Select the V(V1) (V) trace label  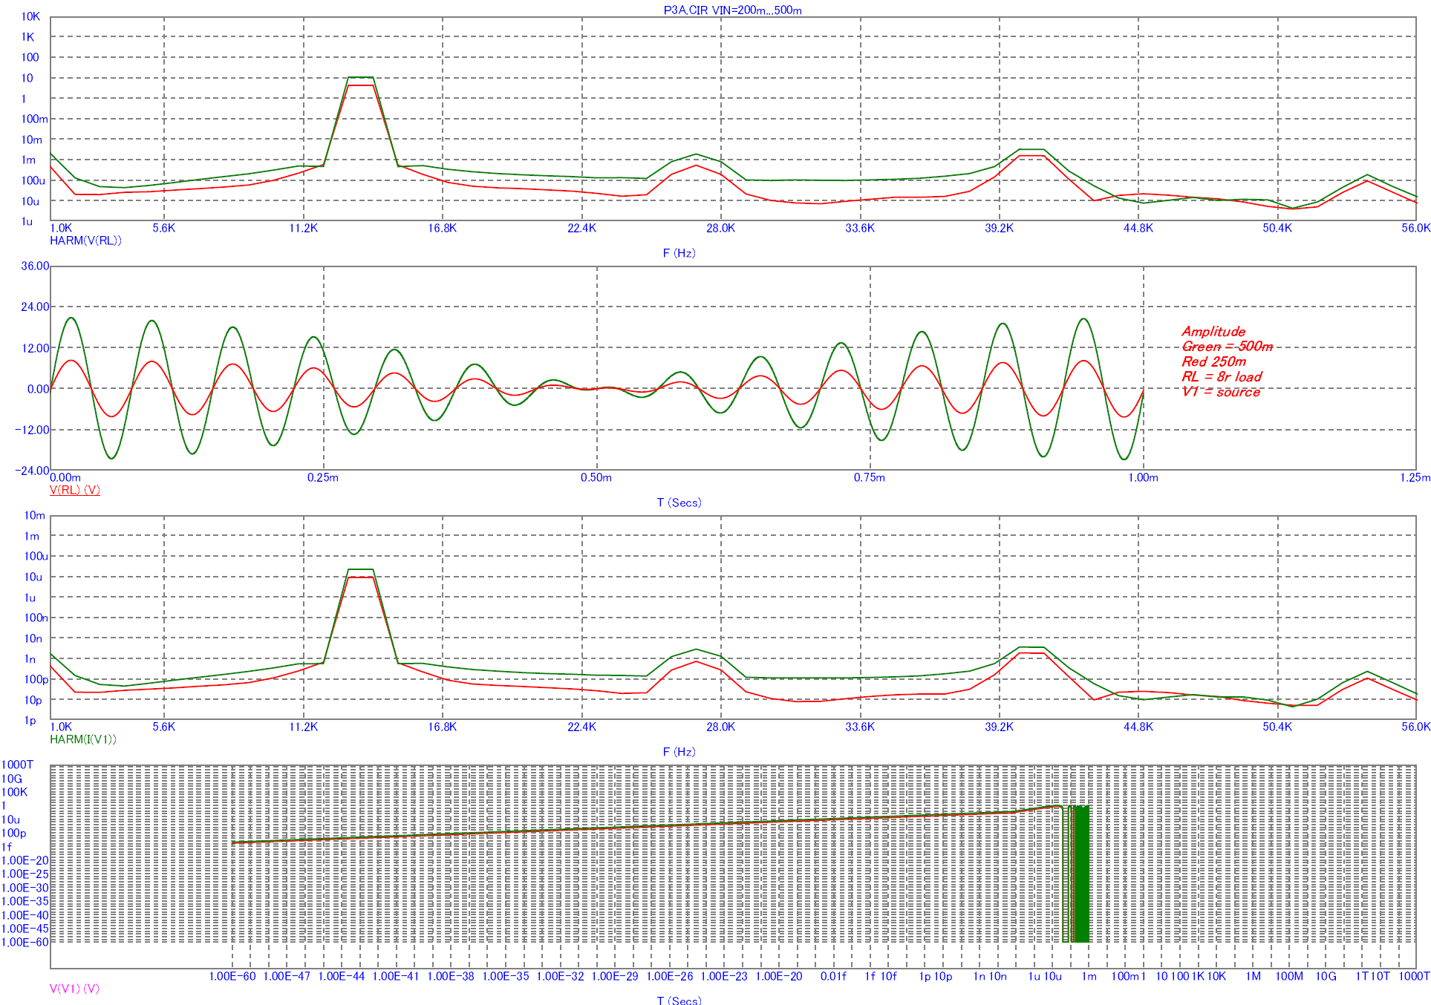pos(74,989)
